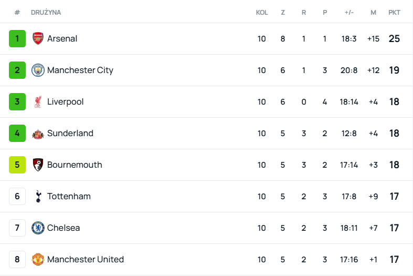Click the Sunderland club crest icon
Viewport: 413px width, 276px height.
tap(38, 134)
